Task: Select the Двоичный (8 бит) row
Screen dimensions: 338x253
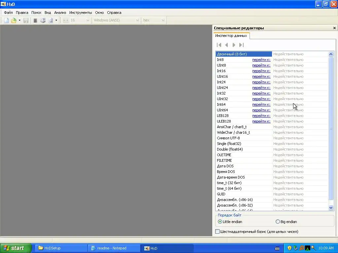Action: tap(272, 54)
